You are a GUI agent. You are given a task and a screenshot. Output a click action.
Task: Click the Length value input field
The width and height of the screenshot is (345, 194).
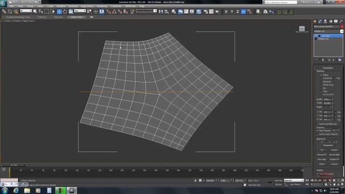pos(327,99)
